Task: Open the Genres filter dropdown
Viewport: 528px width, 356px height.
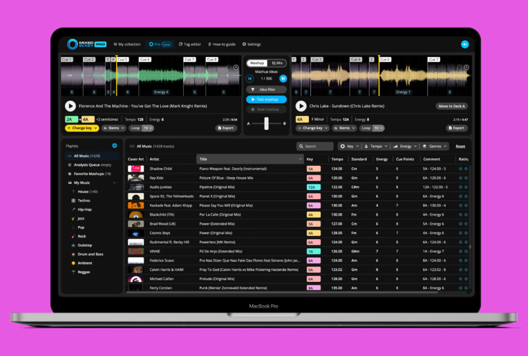Action: 434,146
